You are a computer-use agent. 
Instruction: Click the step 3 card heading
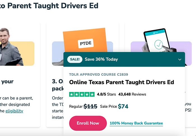58,85
